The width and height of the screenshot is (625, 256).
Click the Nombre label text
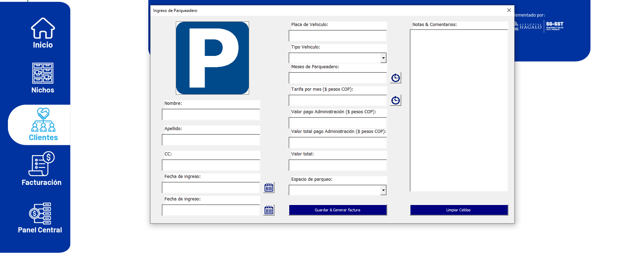[173, 103]
